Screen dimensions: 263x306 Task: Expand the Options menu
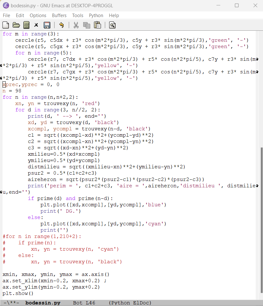[38, 16]
